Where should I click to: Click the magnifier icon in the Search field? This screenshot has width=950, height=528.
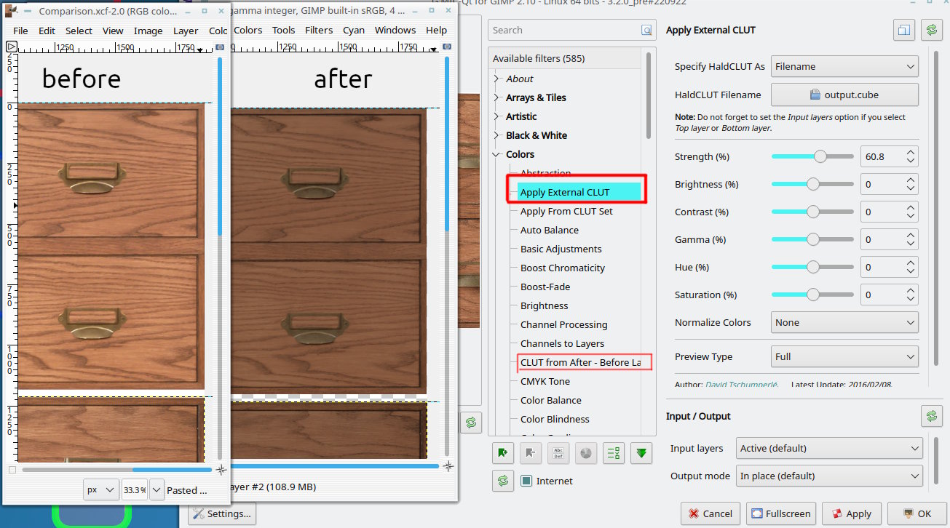pos(646,30)
